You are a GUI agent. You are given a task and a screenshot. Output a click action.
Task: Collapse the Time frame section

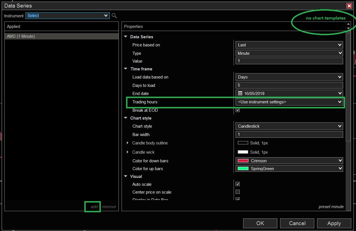126,69
